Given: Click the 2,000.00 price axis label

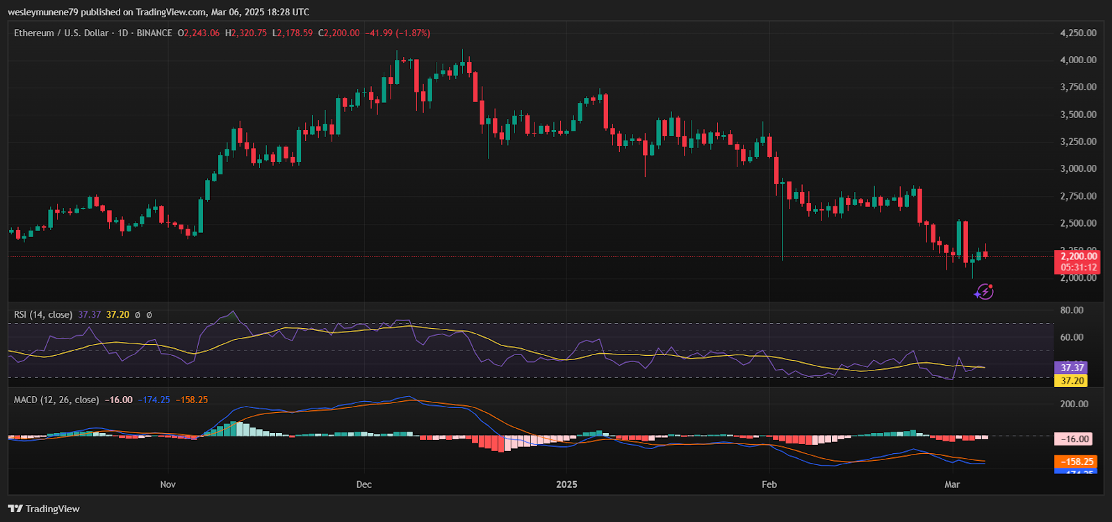Looking at the screenshot, I should (1078, 277).
